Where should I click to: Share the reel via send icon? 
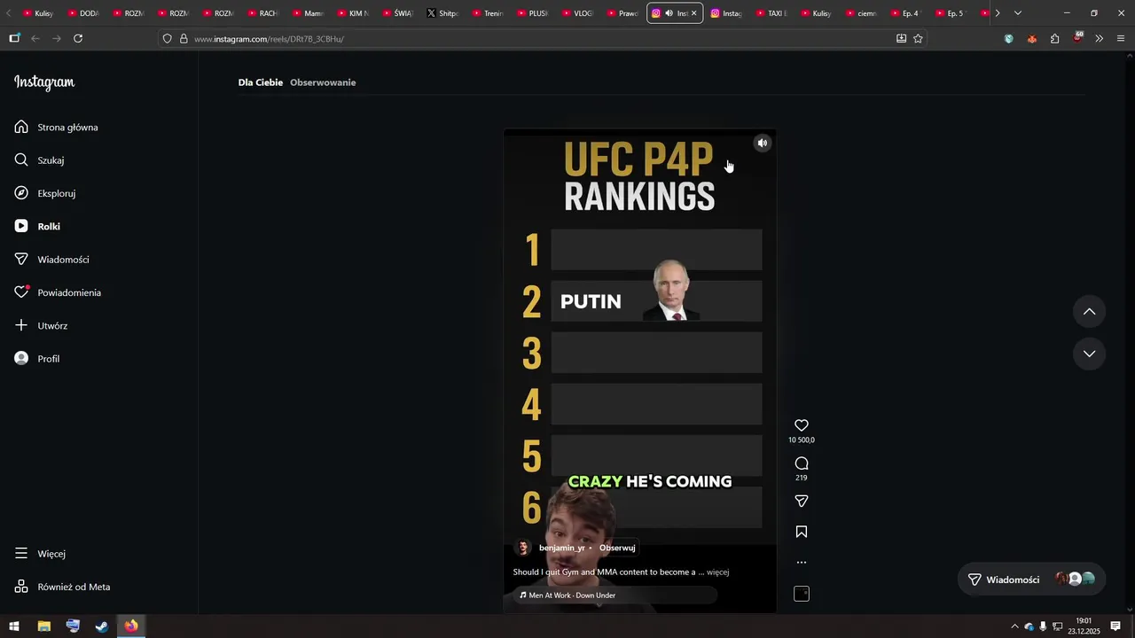(x=802, y=502)
